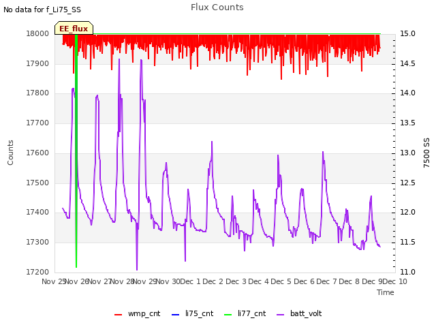This screenshot has height=327, width=436.
Task: Click the 17900 y-axis tick label
Action: 37,63
